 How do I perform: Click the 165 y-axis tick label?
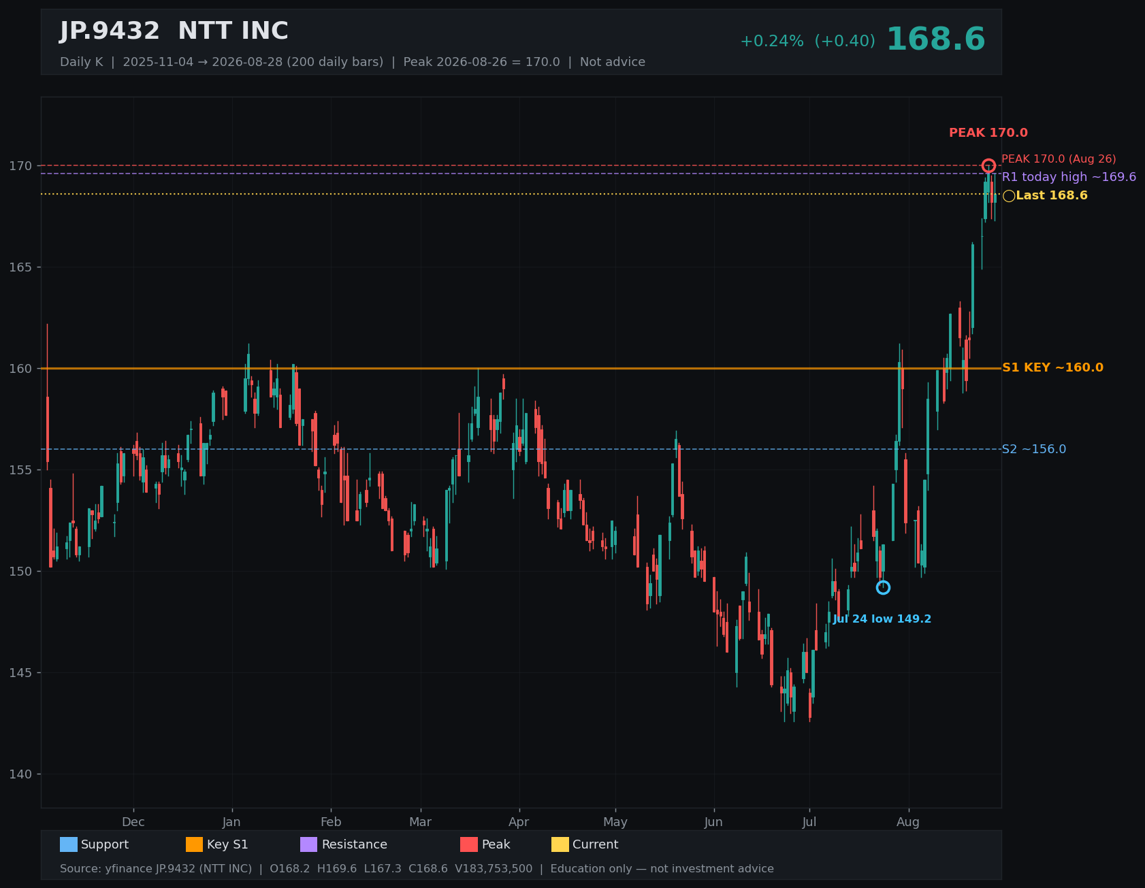tap(20, 267)
